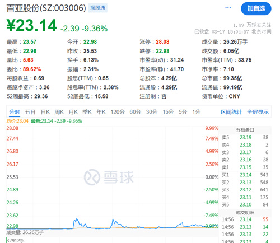This screenshot has height=243, width=280.
Task: Show the 1分 interval chart
Action: [x=197, y=112]
